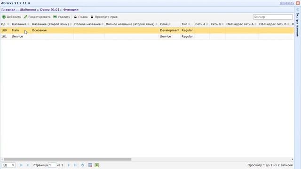Click the scrollbar right arrow
This screenshot has width=301, height=169.
coord(292,159)
